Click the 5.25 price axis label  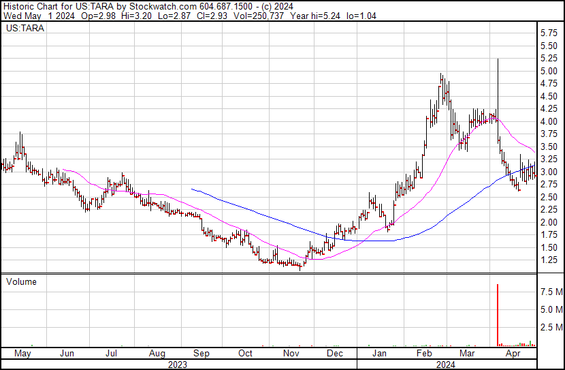coord(549,59)
